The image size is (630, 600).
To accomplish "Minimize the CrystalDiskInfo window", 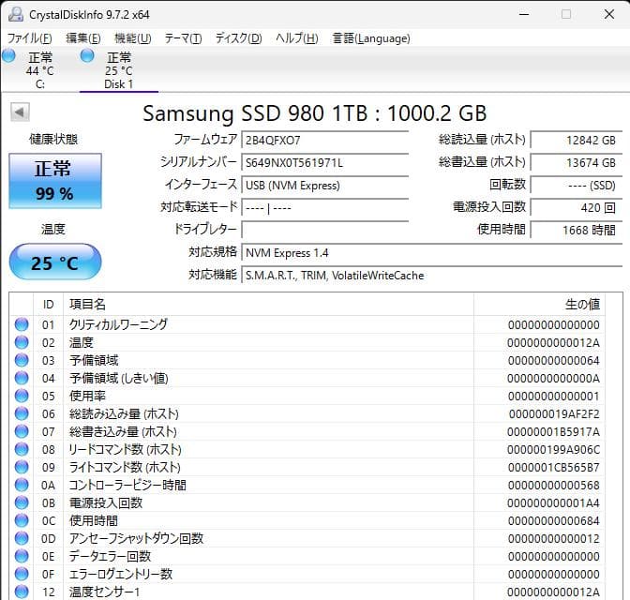I will click(524, 14).
